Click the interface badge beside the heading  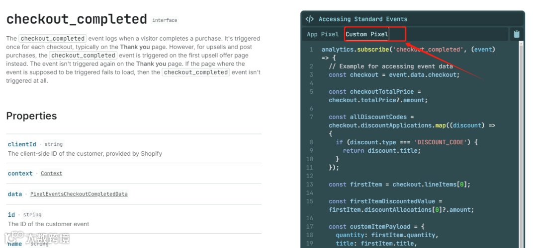point(165,20)
